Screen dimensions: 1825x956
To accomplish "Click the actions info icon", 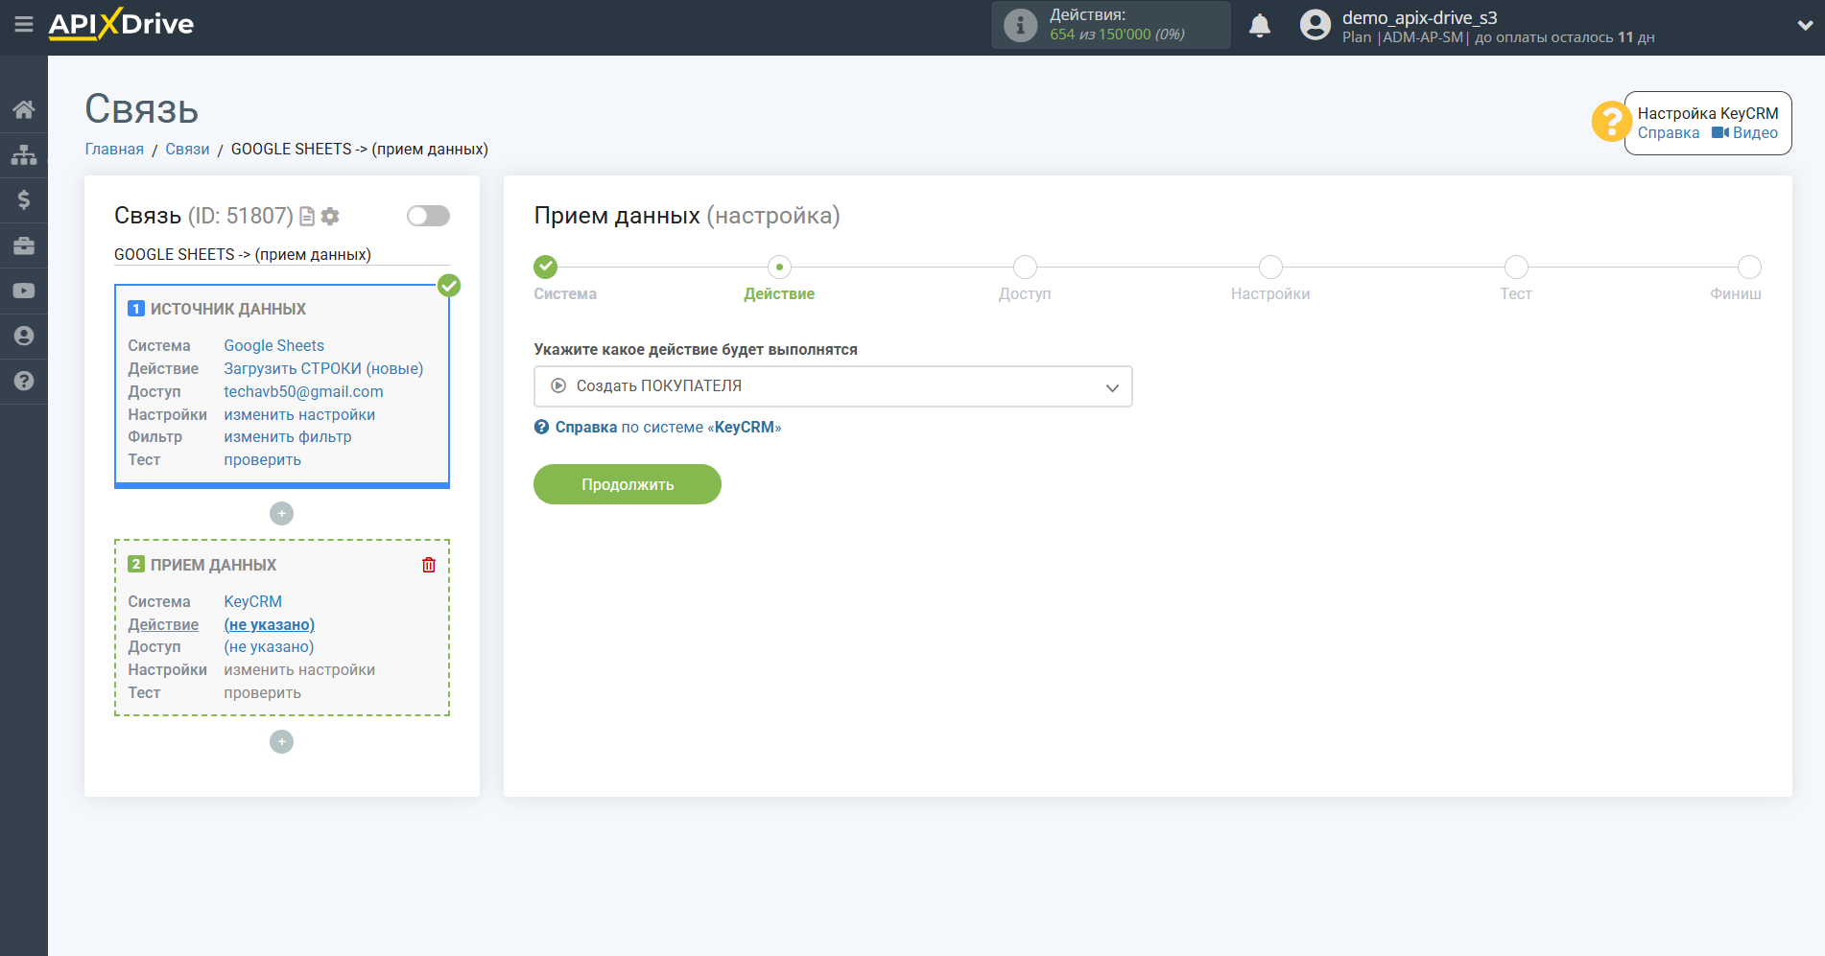I will (1020, 25).
